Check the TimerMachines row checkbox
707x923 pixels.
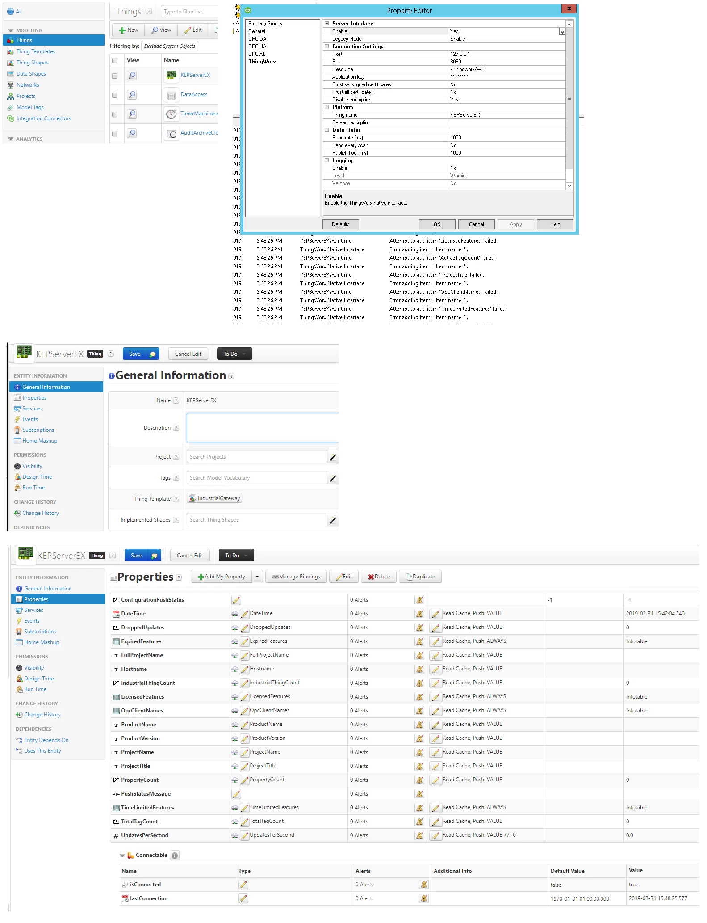[115, 114]
